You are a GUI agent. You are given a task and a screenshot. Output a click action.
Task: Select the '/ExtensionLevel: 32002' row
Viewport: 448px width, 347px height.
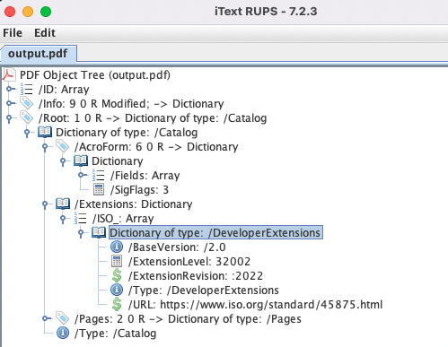click(189, 262)
